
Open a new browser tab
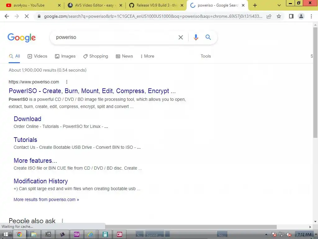[255, 5]
